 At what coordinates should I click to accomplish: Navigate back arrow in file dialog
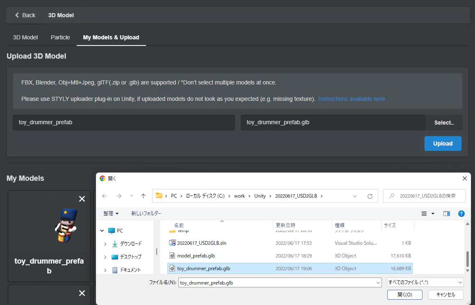[105, 196]
